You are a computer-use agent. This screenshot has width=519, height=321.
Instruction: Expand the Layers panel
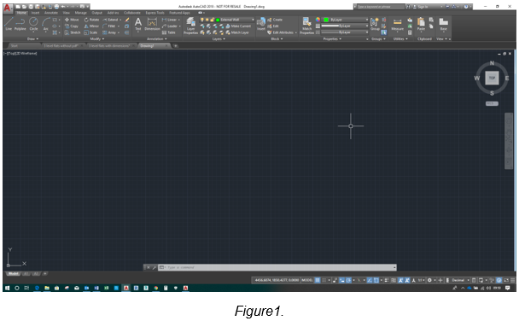coord(219,39)
